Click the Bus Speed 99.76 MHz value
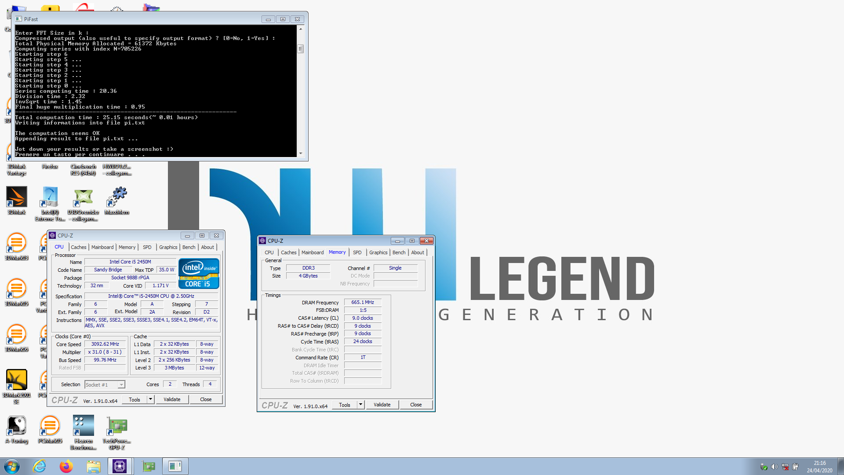 tap(105, 360)
